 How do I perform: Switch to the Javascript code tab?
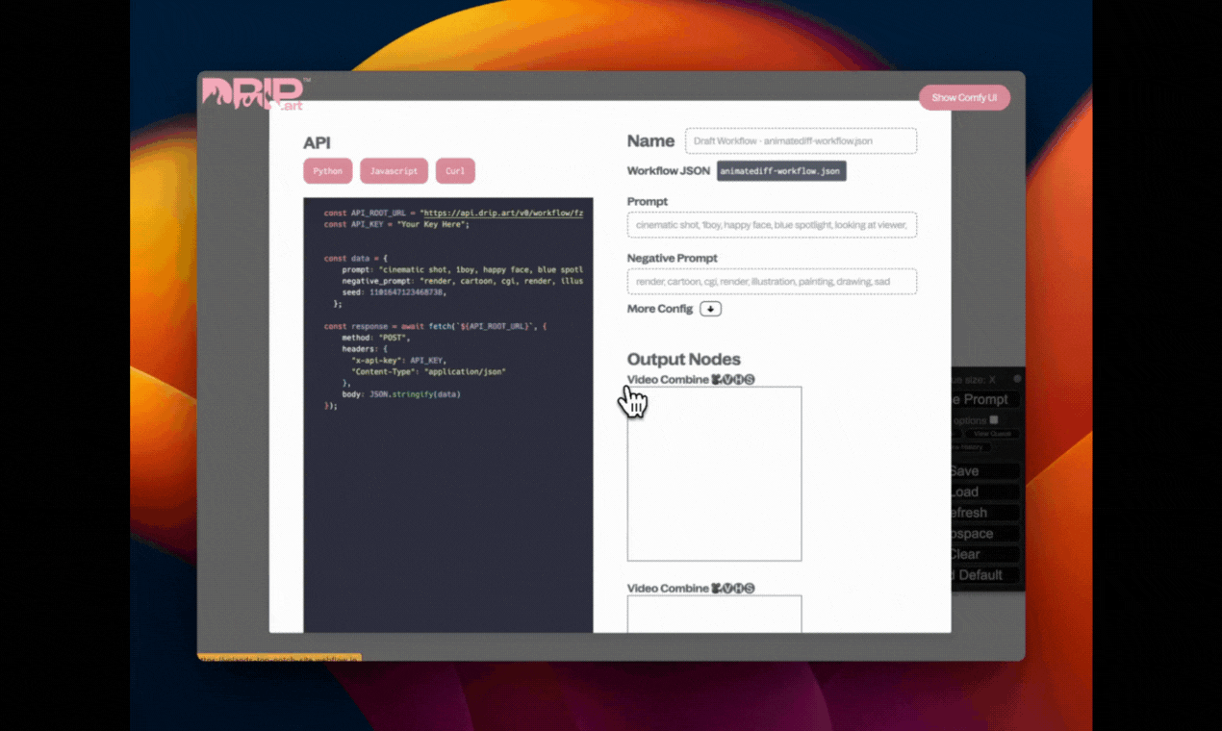click(x=394, y=171)
